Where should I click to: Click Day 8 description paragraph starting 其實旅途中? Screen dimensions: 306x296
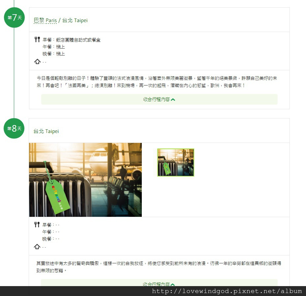[159, 267]
